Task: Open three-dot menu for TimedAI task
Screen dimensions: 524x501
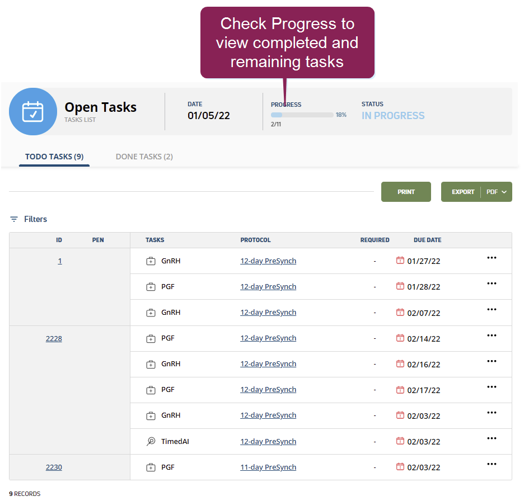Action: click(492, 438)
